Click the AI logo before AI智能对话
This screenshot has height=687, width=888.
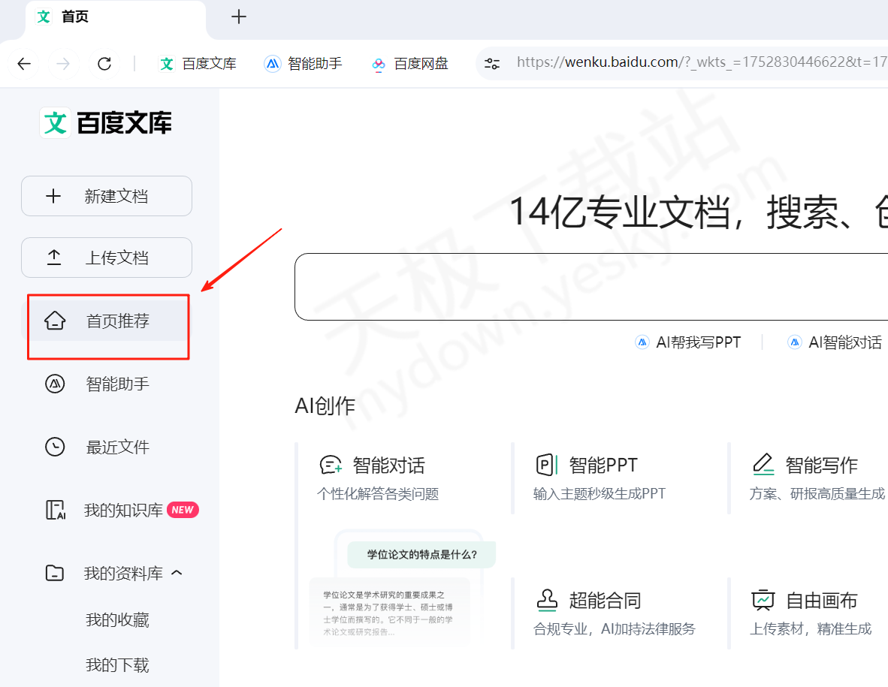[795, 342]
